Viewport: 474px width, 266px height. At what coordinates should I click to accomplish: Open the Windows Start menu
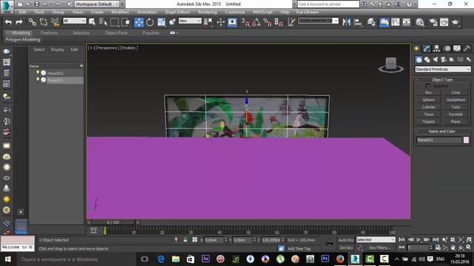8,259
